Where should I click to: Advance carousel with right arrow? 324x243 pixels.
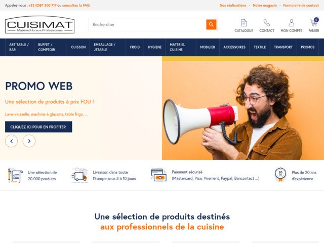29,141
